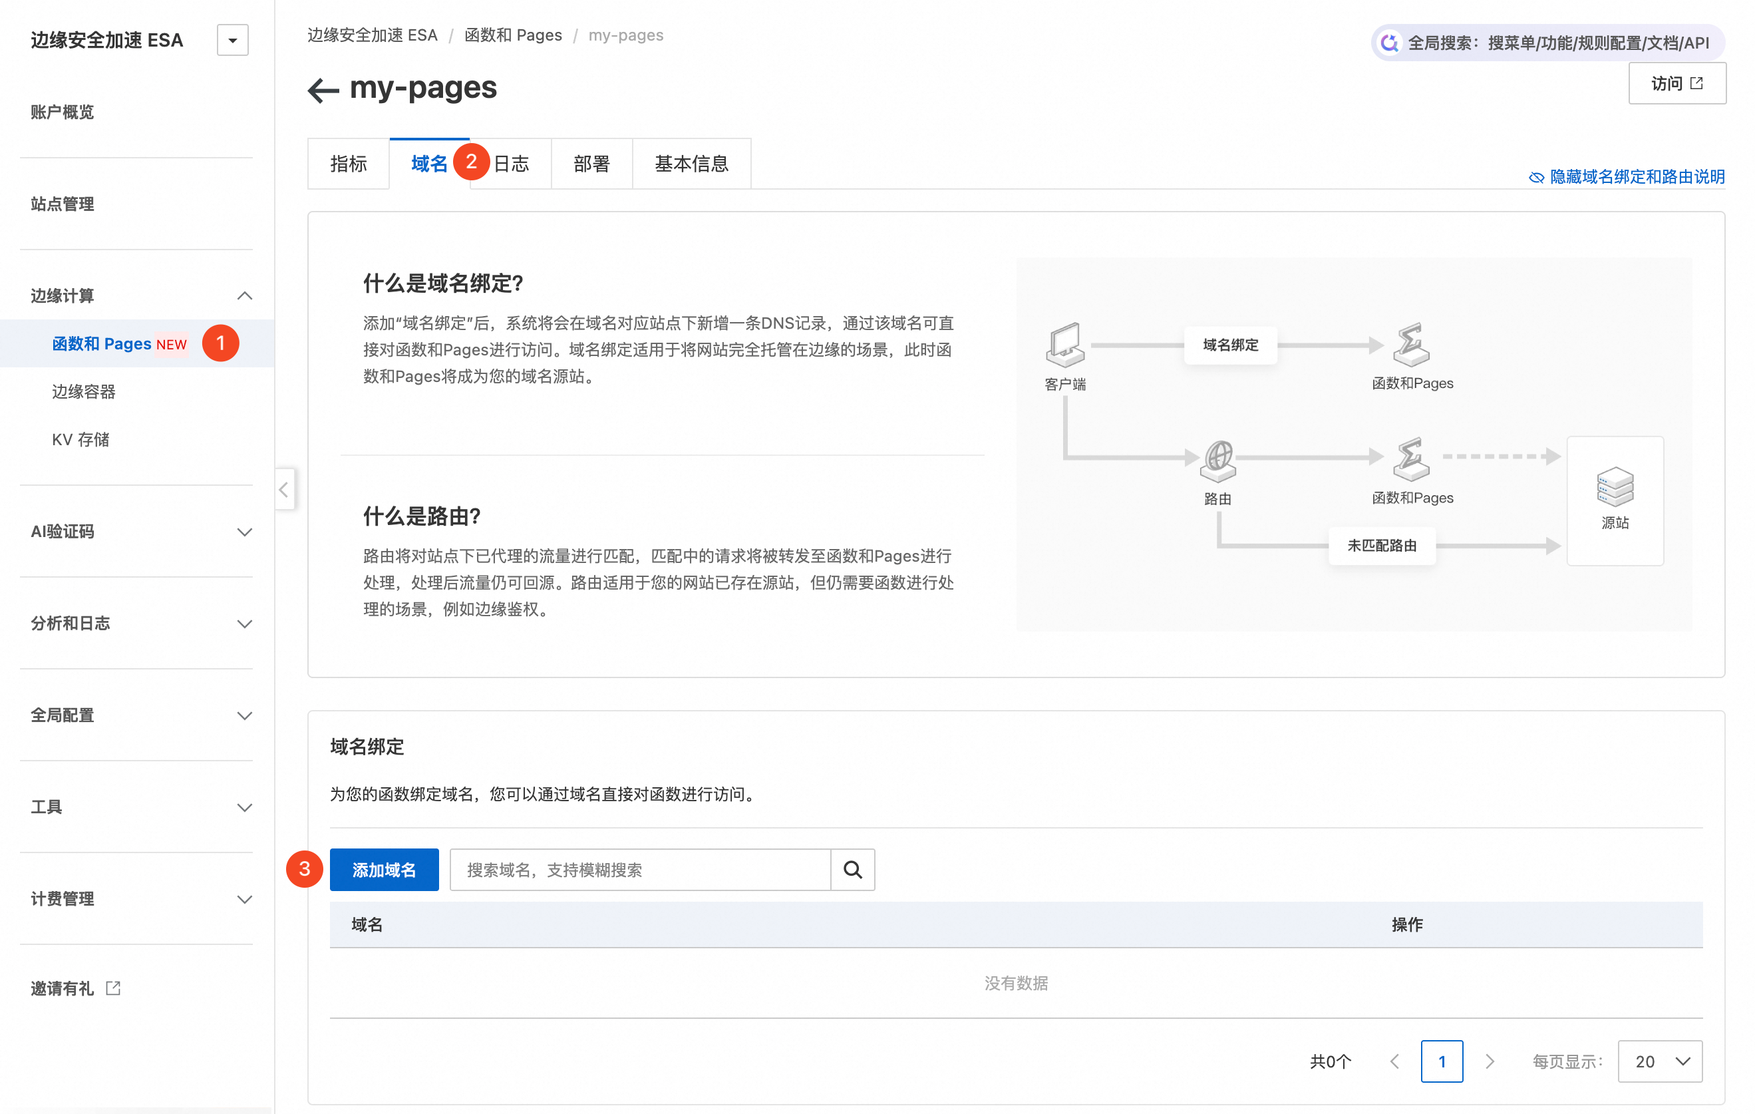Select KV 存储 in the sidebar
Screen dimensions: 1755x1114
click(82, 439)
